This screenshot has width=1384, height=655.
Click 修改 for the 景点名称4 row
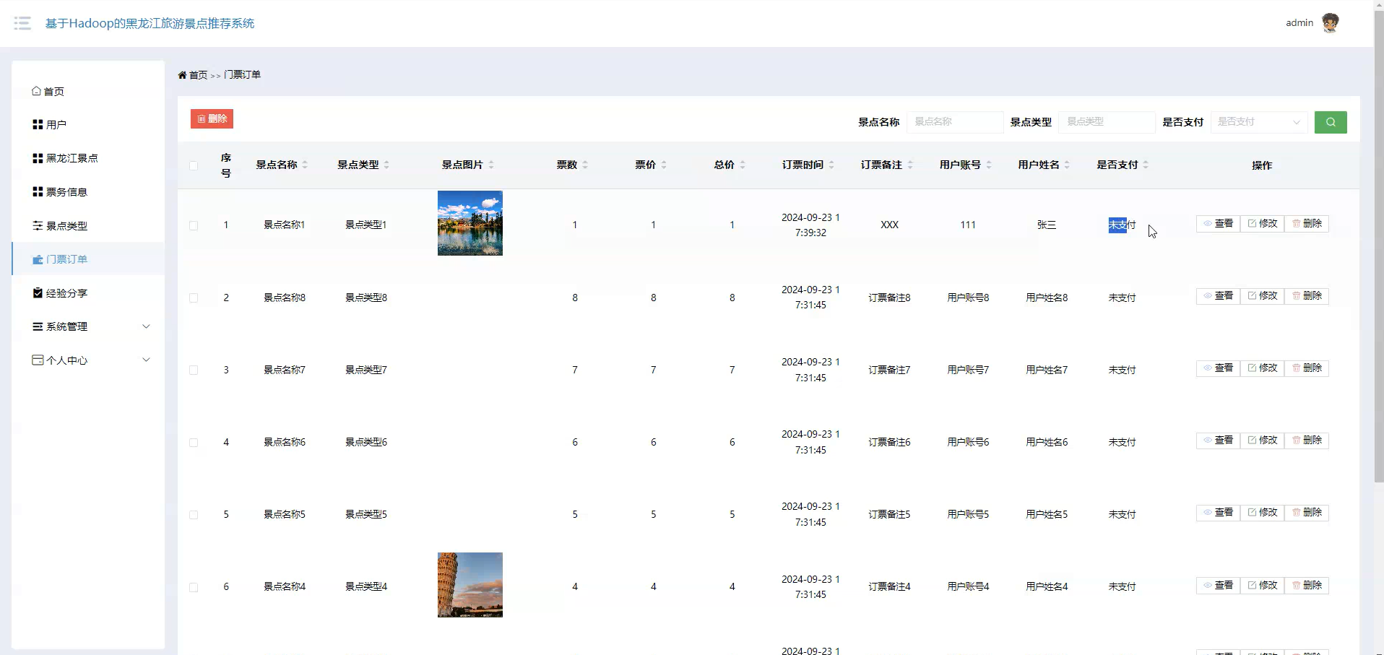(1263, 586)
